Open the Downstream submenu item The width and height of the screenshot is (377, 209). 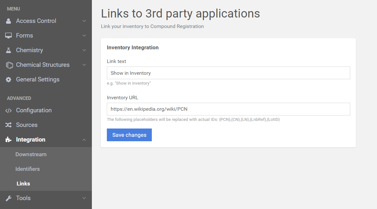31,154
